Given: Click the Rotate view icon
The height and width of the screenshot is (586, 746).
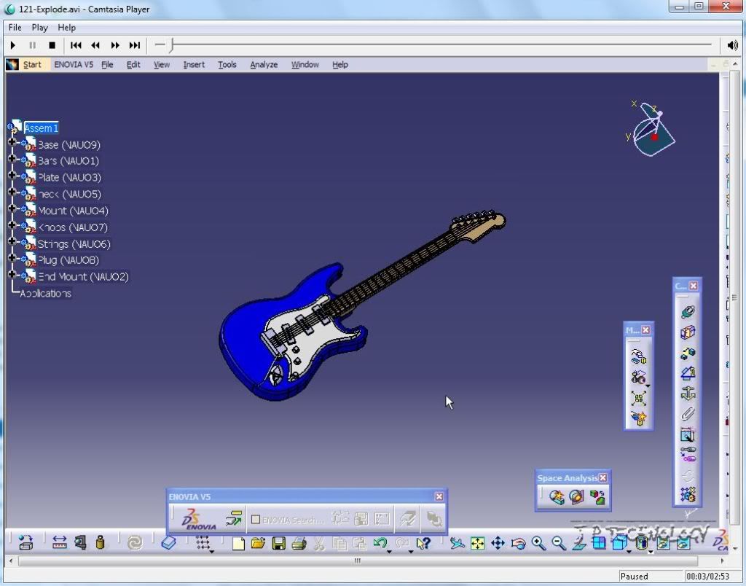Looking at the screenshot, I should coord(518,543).
